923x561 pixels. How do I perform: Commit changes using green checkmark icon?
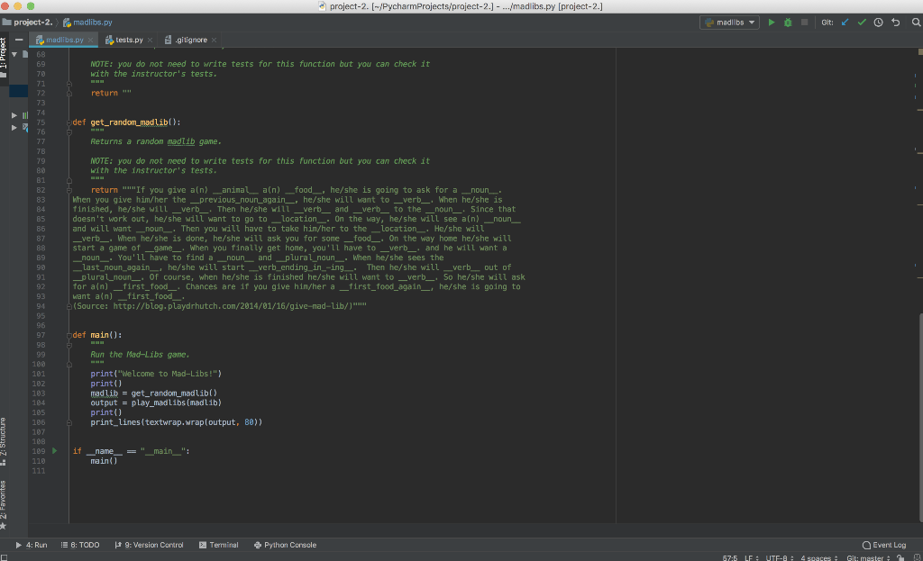(862, 23)
